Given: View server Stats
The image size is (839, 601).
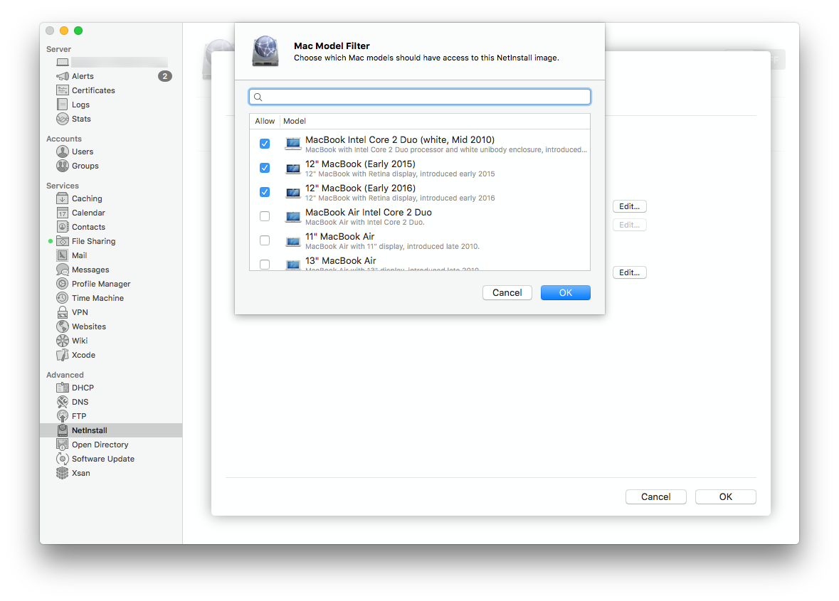Looking at the screenshot, I should point(80,119).
